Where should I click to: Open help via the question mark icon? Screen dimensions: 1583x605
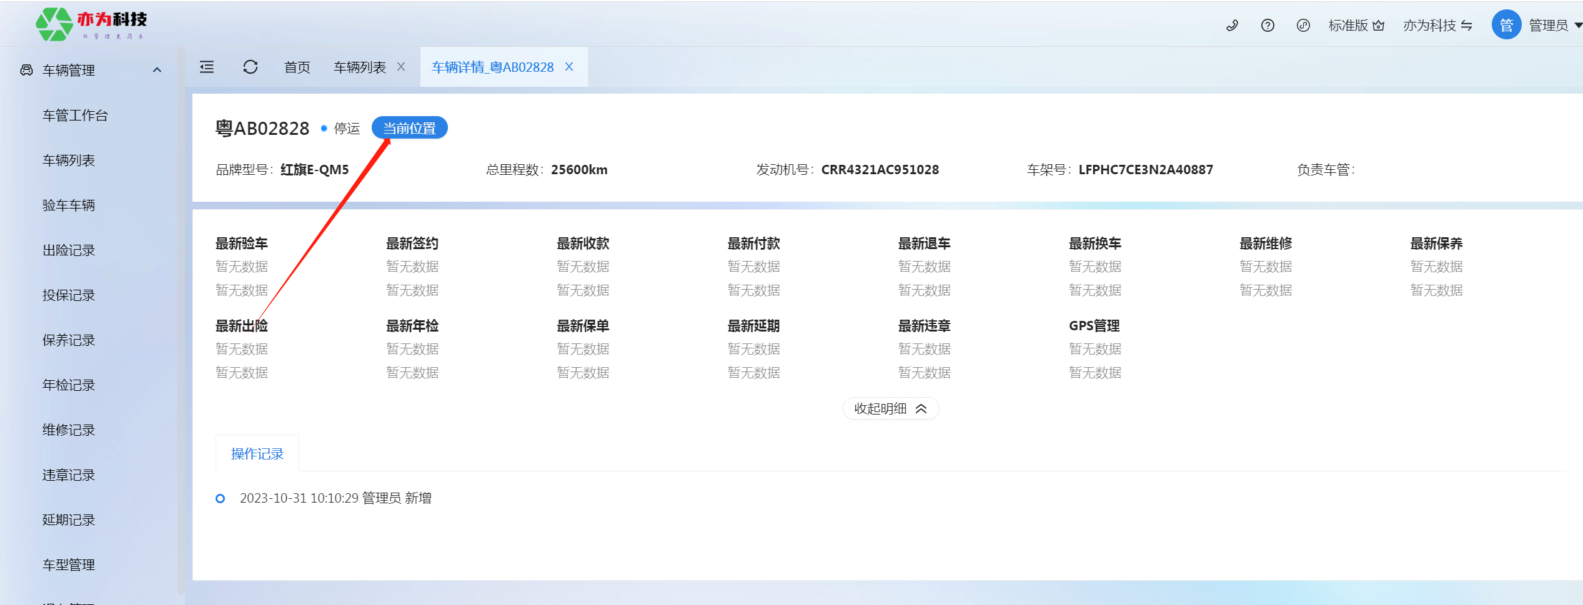coord(1268,26)
